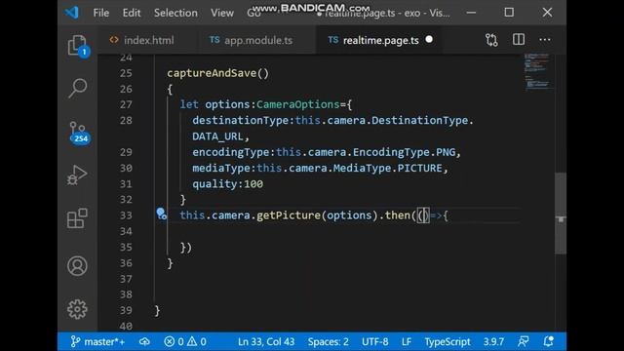Click the PICTURE constant on line 30

pyautogui.click(x=420, y=168)
